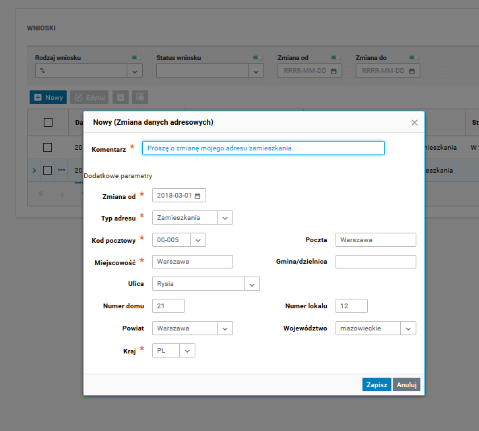The width and height of the screenshot is (479, 431).
Task: Check the first table row checkbox
Action: pos(48,147)
